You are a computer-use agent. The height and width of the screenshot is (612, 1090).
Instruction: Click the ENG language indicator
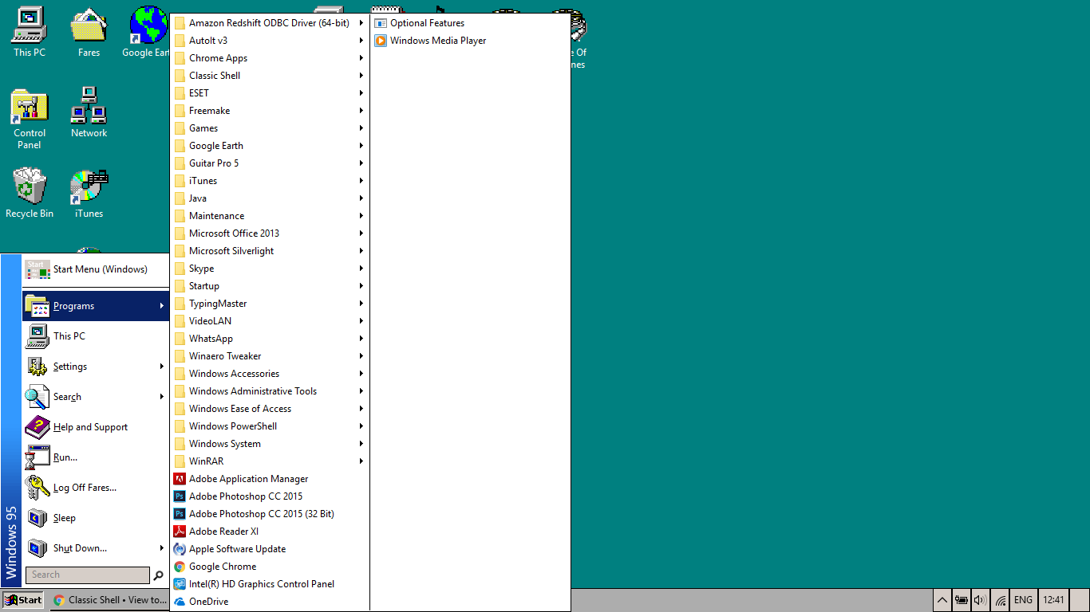1023,600
